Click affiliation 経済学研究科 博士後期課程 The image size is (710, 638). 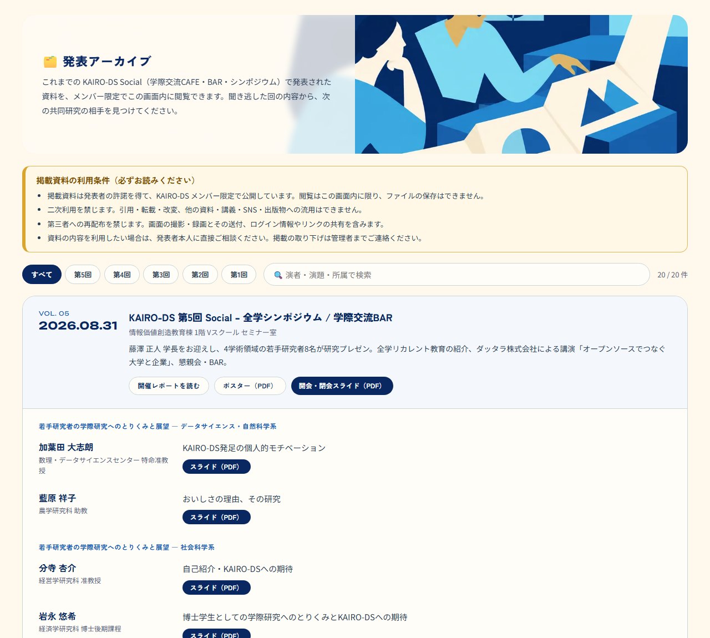[80, 629]
